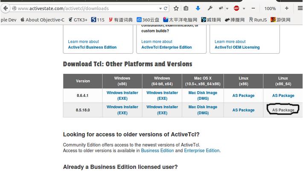
Task: Click version 8.5.18.0 cell
Action: 83,110
